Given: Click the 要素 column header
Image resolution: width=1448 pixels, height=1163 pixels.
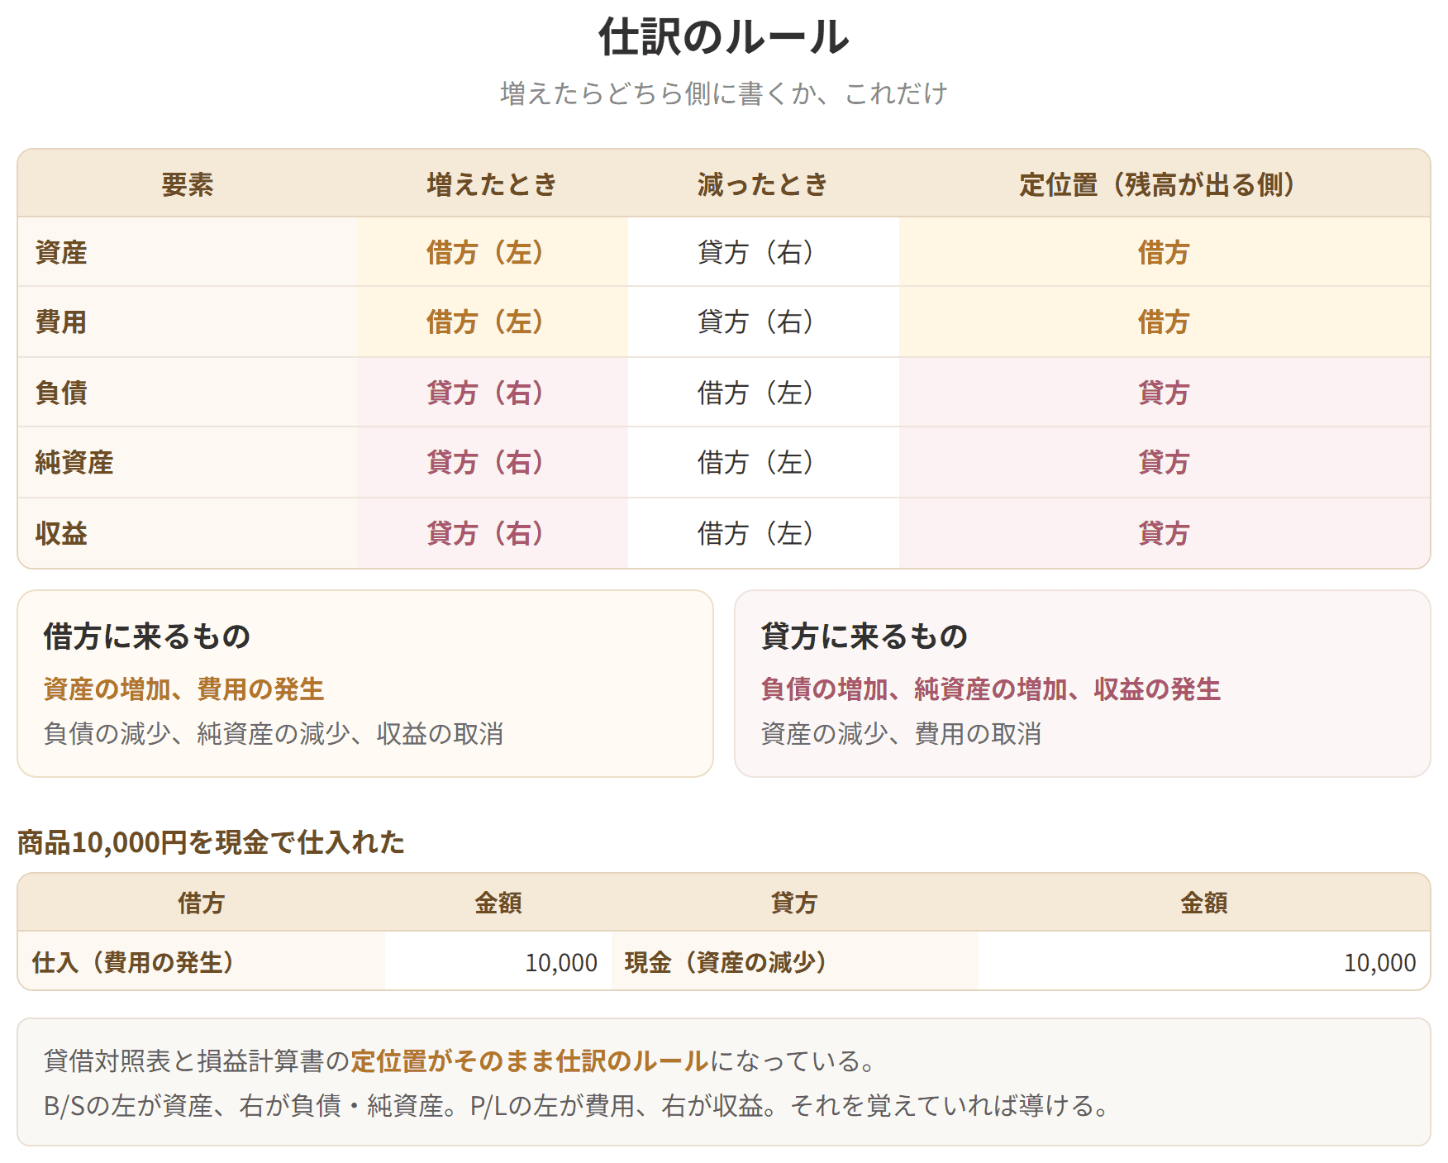Looking at the screenshot, I should click(188, 184).
